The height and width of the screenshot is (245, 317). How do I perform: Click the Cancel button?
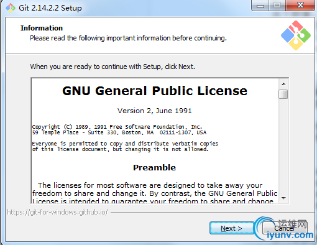(285, 228)
